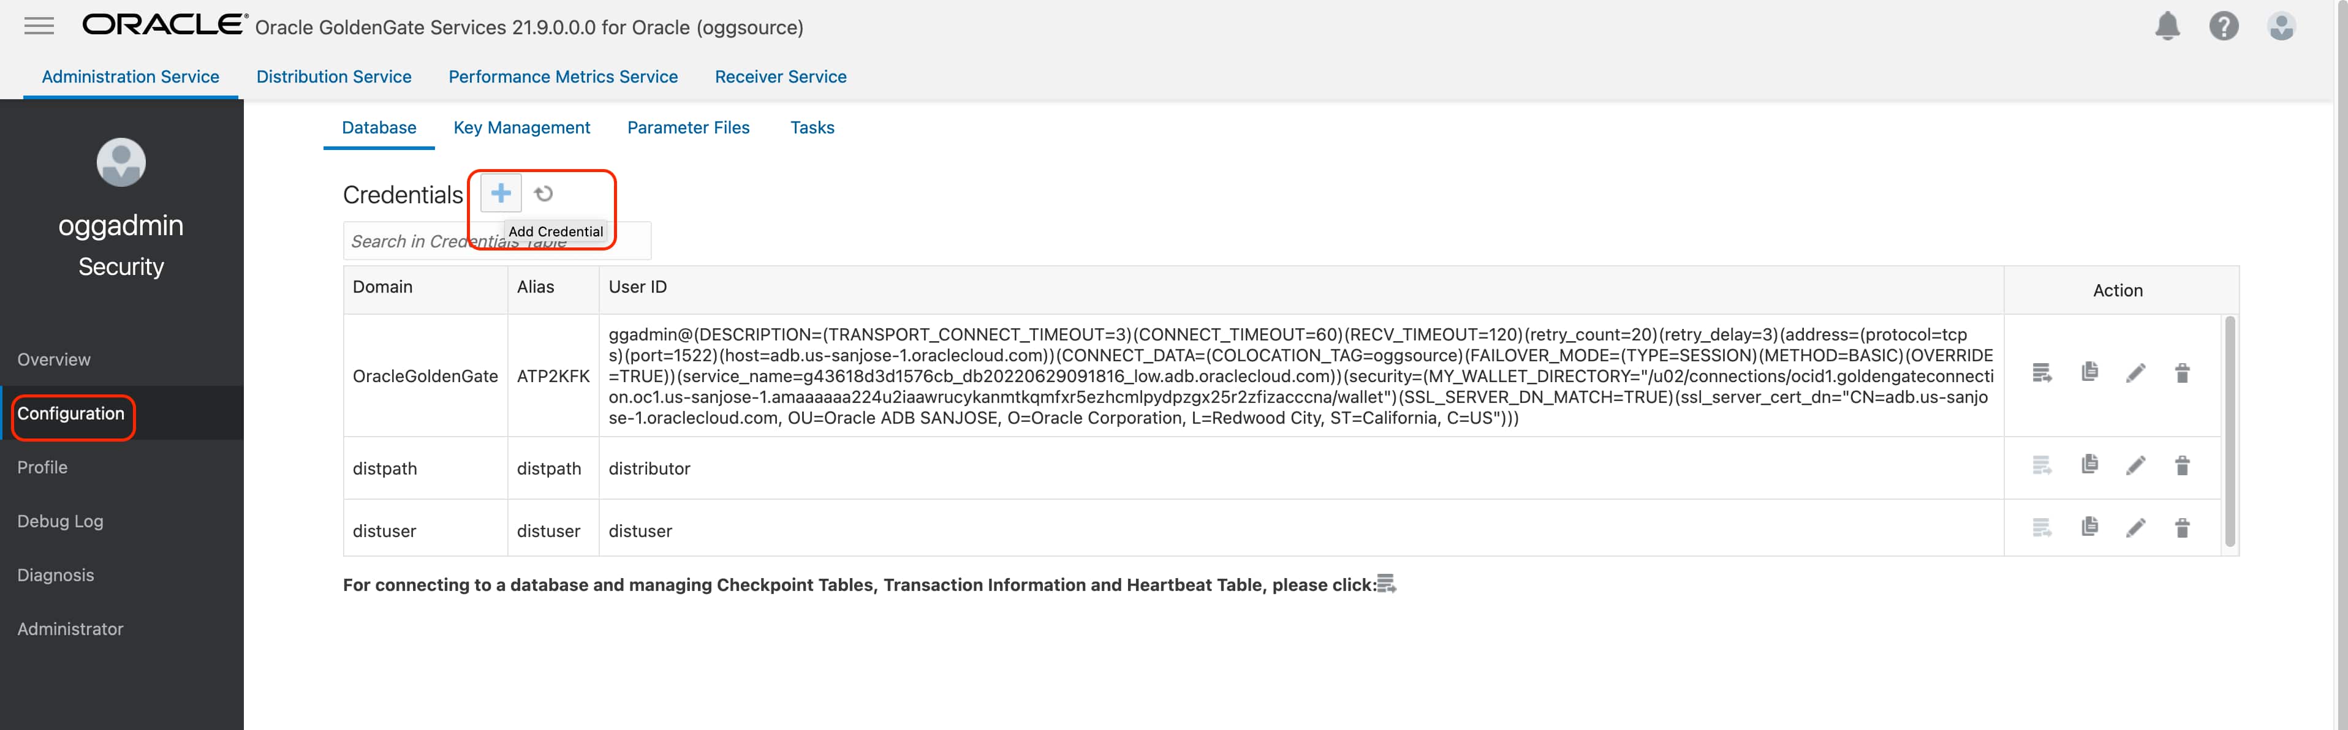2348x730 pixels.
Task: Open the notifications bell
Action: [x=2167, y=26]
